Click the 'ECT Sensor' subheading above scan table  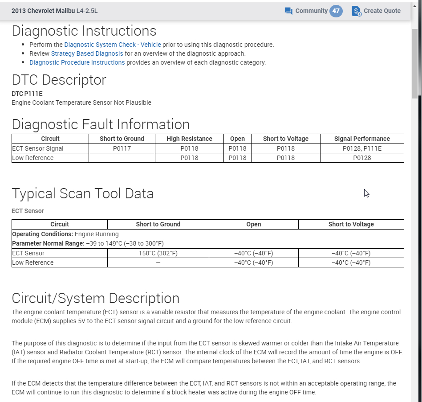[x=28, y=211]
